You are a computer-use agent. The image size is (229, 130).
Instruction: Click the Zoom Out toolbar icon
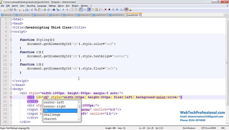[x=67, y=10]
